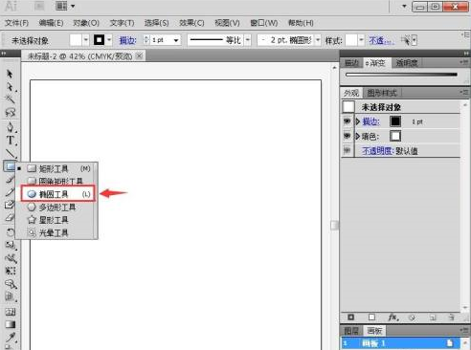Screen dimensions: 471x350
Task: Toggle visibility of the opacity appearance row
Action: tap(348, 150)
